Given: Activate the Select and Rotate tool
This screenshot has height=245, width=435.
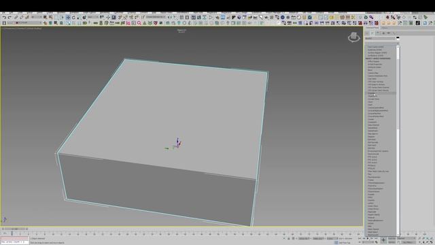Looking at the screenshot, I should pyautogui.click(x=73, y=18).
